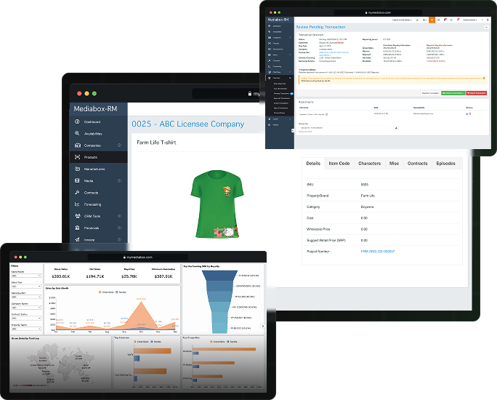497x400 pixels.
Task: Open the Company Name filter dropdown
Action: (x=26, y=308)
